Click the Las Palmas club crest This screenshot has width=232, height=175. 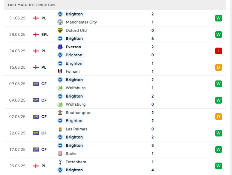pyautogui.click(x=60, y=129)
